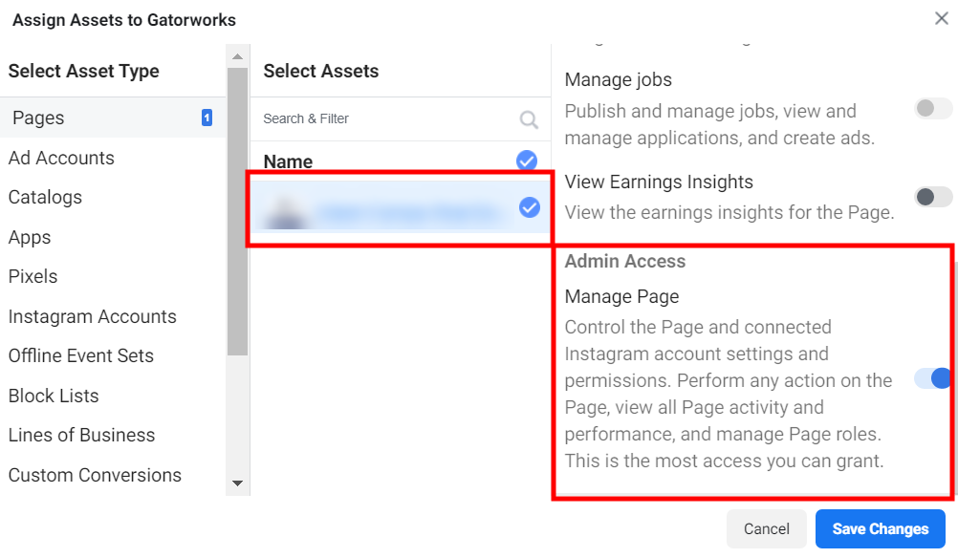Viewport: 958px width, 558px height.
Task: Click the Manage Page heading text
Action: (621, 297)
